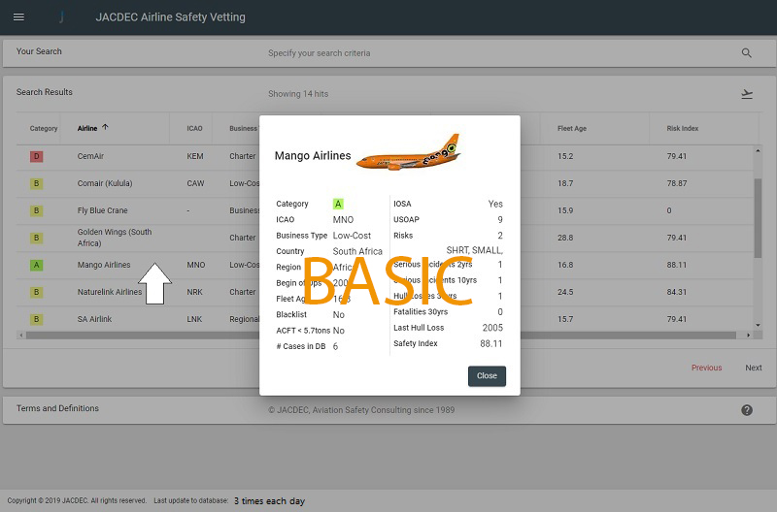
Task: Expand the Your Search panel
Action: (388, 53)
